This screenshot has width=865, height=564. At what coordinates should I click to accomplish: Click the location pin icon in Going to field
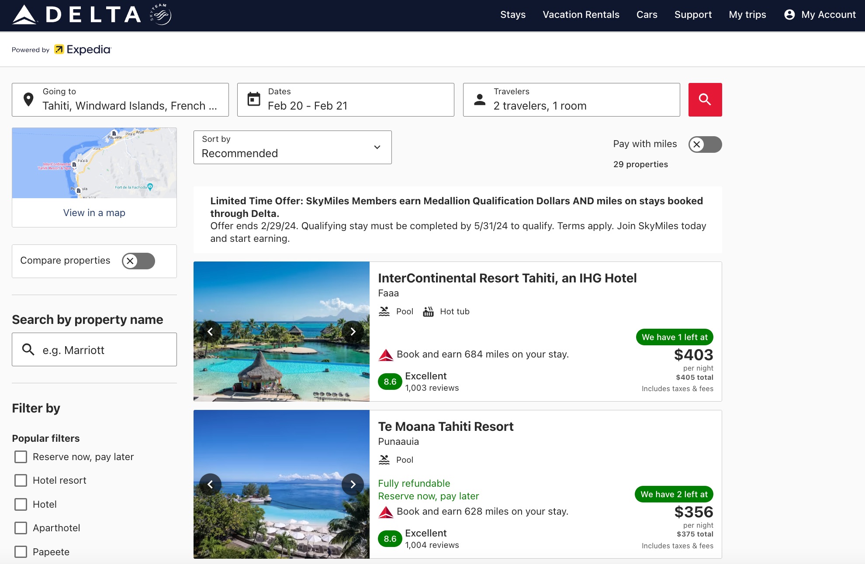[28, 100]
